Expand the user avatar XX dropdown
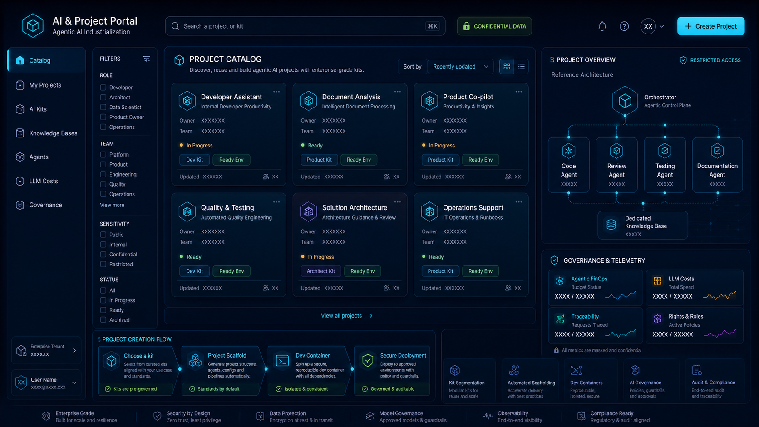Viewport: 759px width, 427px height. (652, 26)
